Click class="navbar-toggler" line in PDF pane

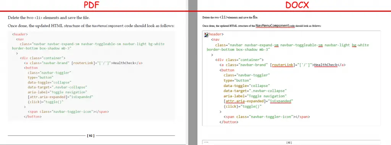[x=50, y=72]
